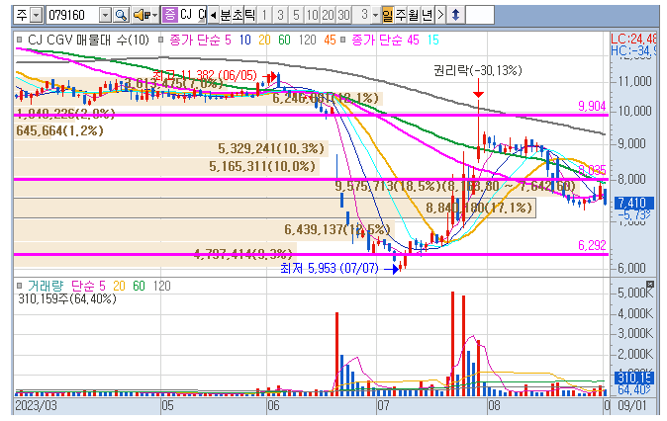Viewport: 667px width, 421px height.
Task: Click the stock code field 079160
Action: tap(72, 15)
